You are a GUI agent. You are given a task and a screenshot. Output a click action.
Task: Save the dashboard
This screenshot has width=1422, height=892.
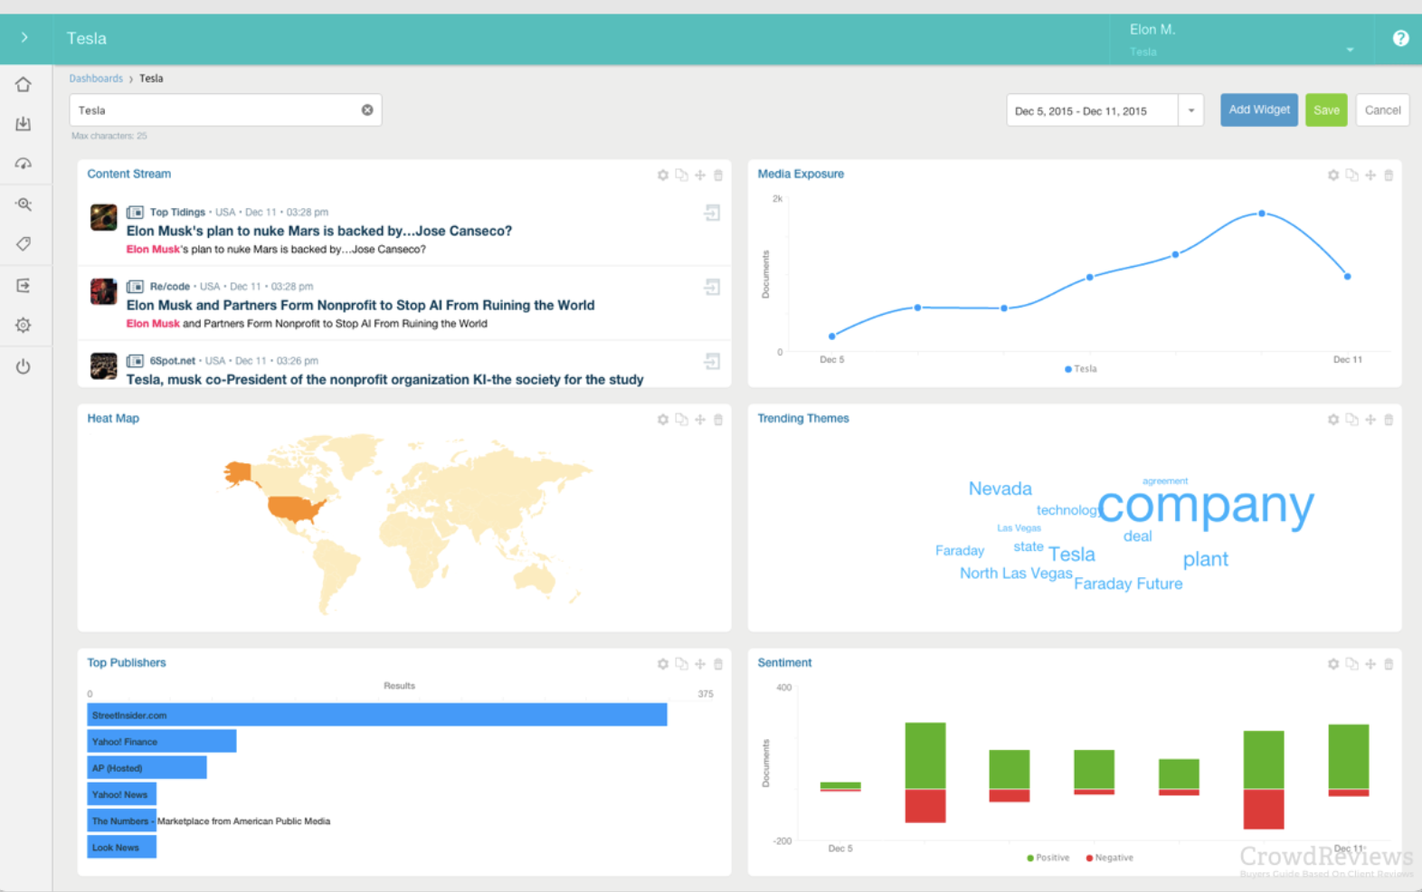pyautogui.click(x=1326, y=110)
